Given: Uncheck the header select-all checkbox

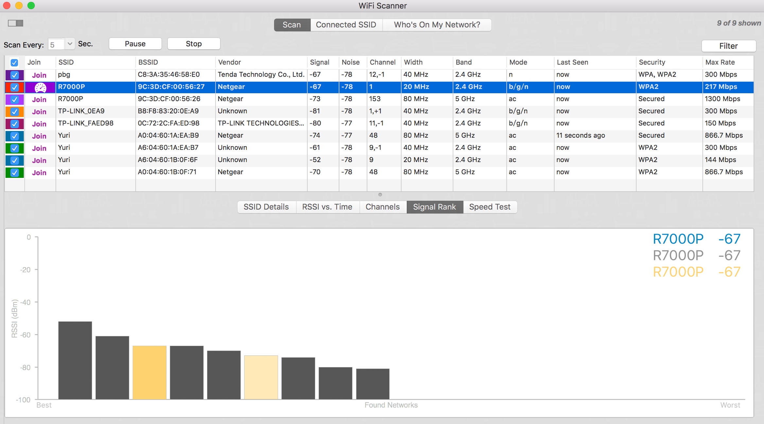Looking at the screenshot, I should 14,62.
